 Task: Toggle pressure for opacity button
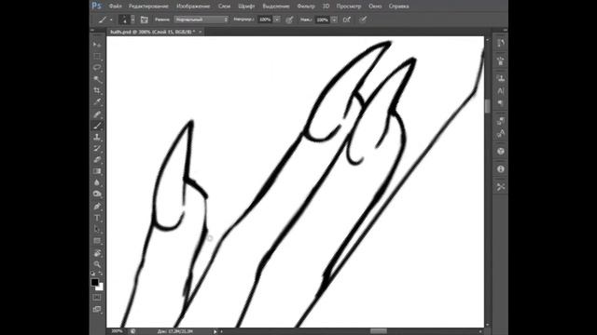click(x=289, y=20)
